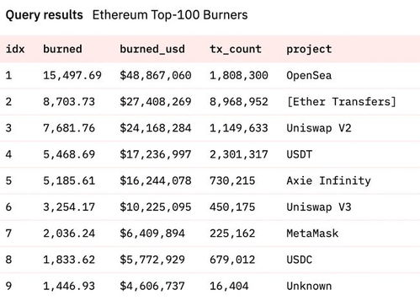
Task: Select the MetaMask project cell
Action: [x=312, y=234]
